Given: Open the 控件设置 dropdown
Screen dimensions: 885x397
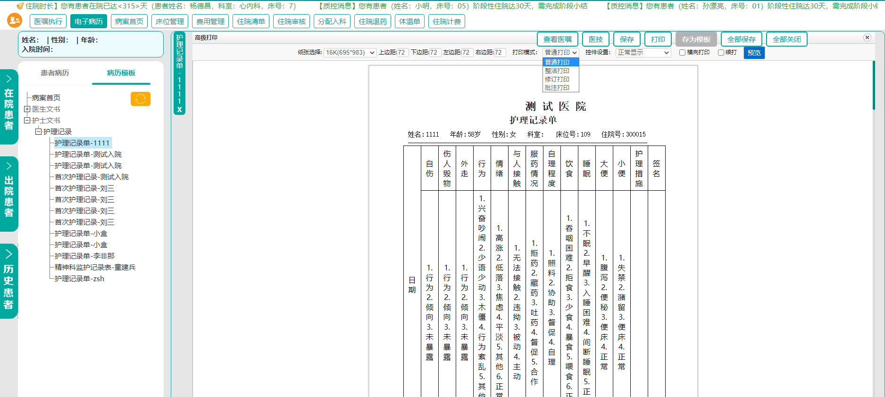Looking at the screenshot, I should pyautogui.click(x=643, y=53).
